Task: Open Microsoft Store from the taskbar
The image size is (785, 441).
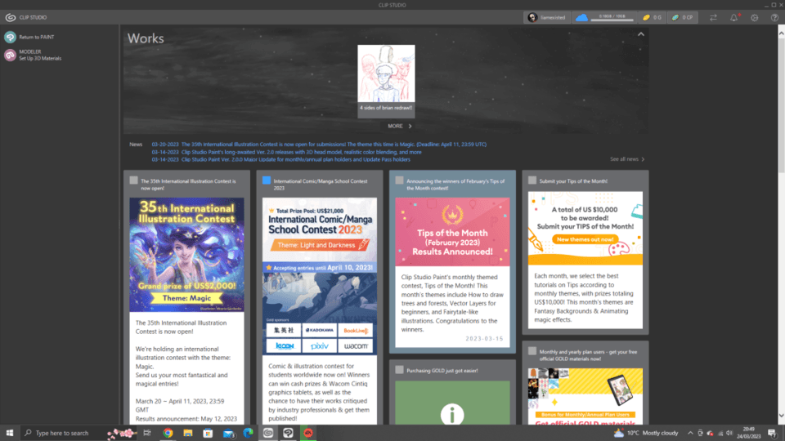Action: click(208, 433)
